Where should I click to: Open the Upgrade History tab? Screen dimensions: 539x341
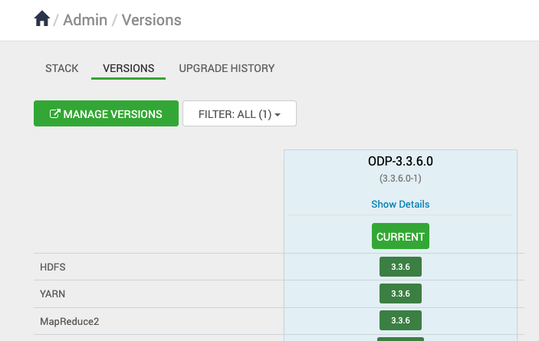coord(227,68)
